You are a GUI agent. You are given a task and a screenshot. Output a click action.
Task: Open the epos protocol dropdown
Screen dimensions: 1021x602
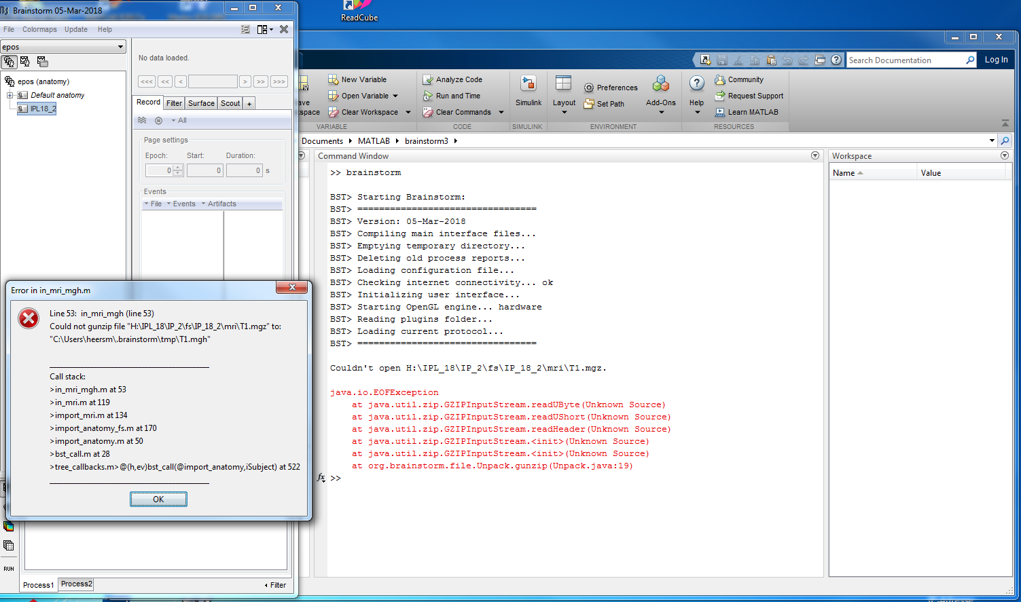coord(63,47)
